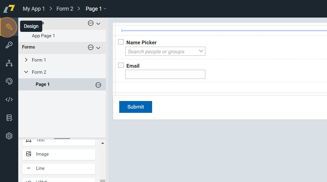Open the theme palette icon in sidebar

(x=9, y=81)
